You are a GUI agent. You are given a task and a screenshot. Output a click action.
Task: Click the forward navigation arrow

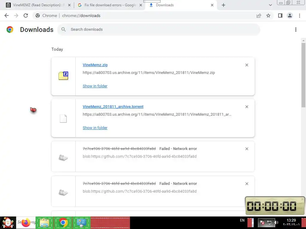click(16, 16)
